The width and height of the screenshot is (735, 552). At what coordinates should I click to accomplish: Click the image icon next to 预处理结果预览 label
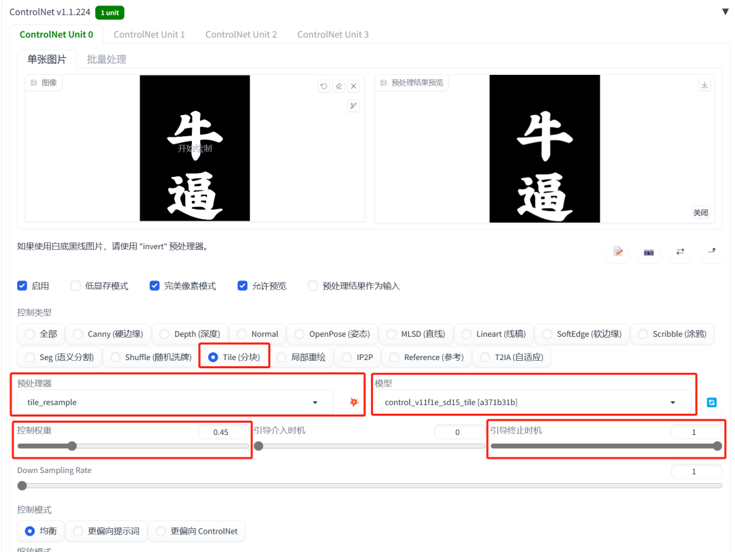[383, 82]
